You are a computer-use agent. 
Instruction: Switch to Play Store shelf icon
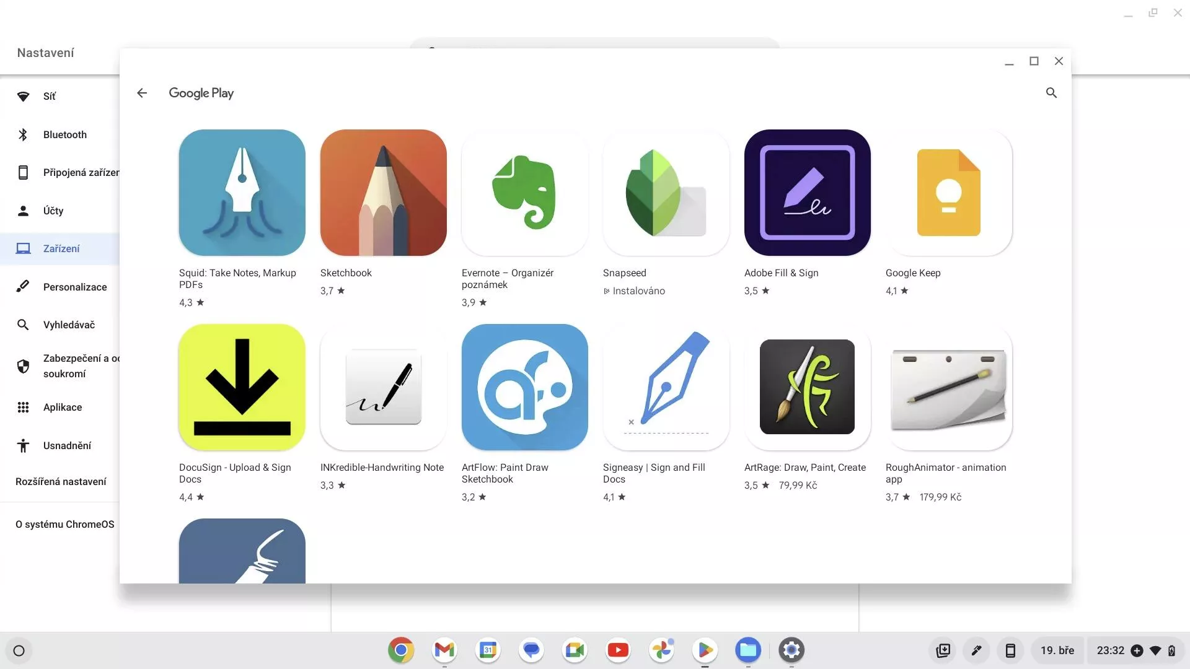[705, 650]
